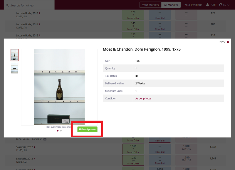Click the 1,248 value on Sassicaia 2012 SEP row
235x170 pixels.
click(213, 158)
